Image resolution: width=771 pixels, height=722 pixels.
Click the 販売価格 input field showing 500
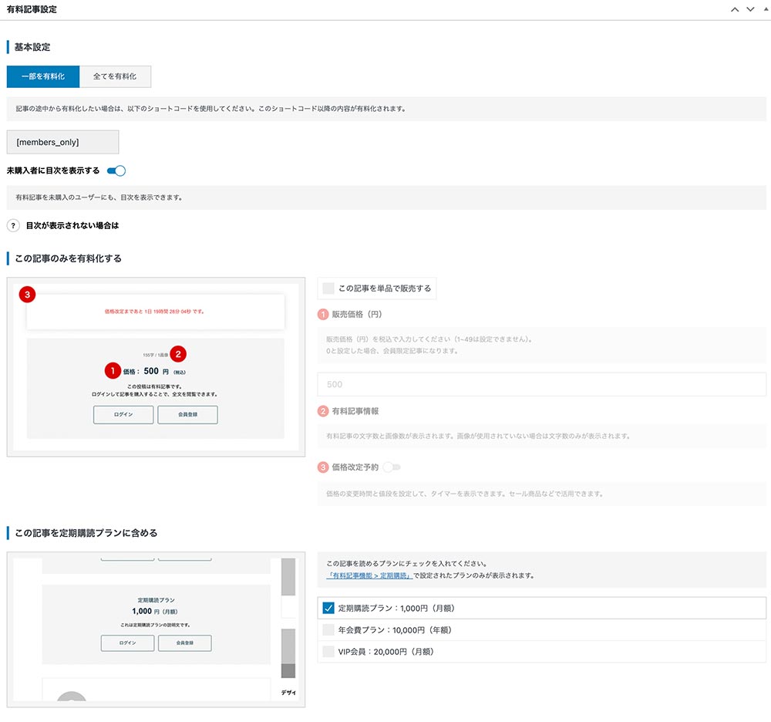point(541,384)
